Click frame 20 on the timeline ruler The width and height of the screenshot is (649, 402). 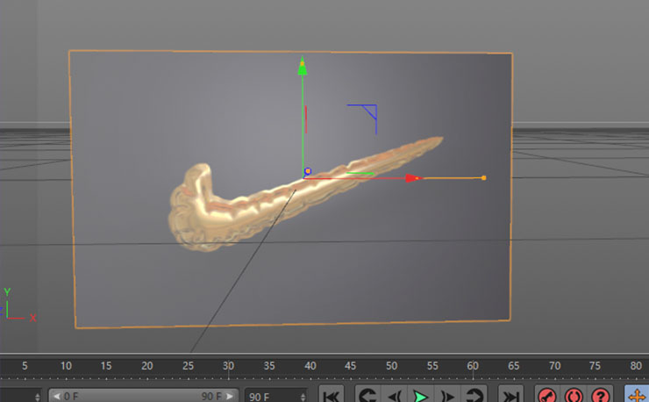pyautogui.click(x=147, y=365)
